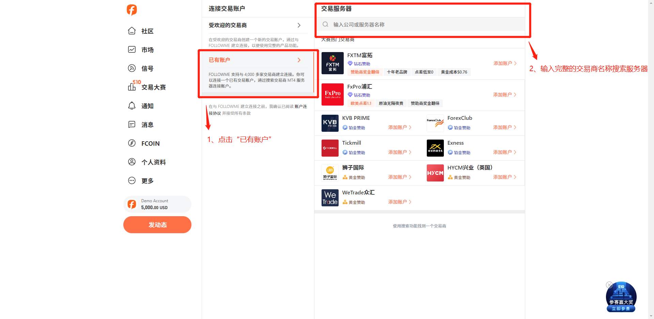Image resolution: width=654 pixels, height=319 pixels.
Task: Go to 市场 menu item
Action: 147,50
